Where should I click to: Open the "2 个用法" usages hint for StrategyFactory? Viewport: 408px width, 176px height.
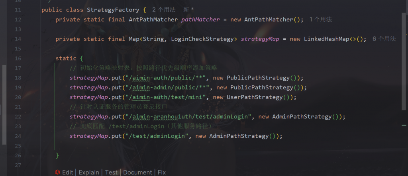[164, 10]
